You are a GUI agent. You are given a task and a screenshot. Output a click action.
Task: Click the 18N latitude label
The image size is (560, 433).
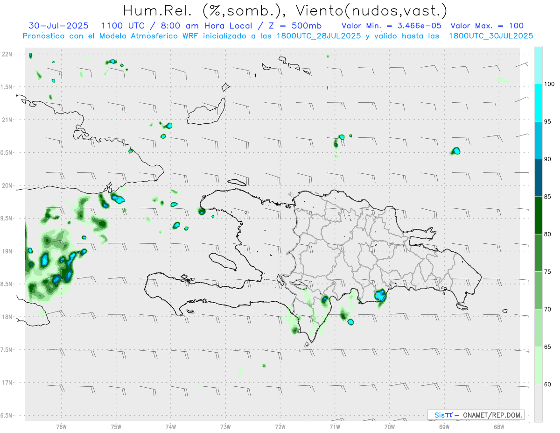point(7,317)
